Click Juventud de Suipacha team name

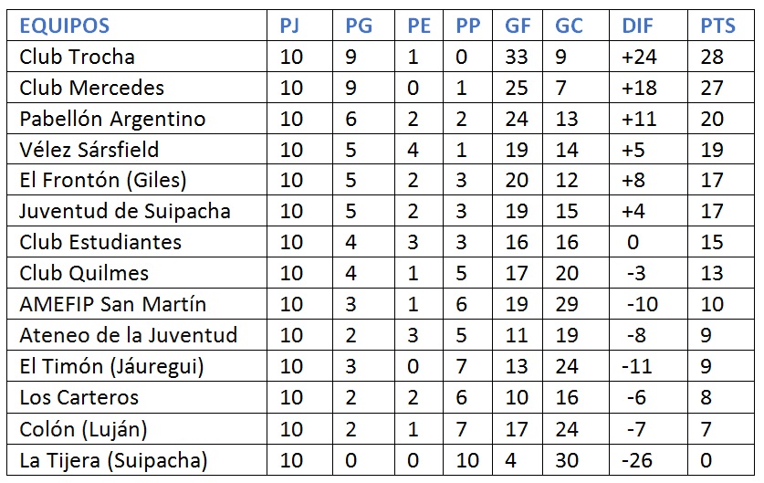(x=124, y=212)
